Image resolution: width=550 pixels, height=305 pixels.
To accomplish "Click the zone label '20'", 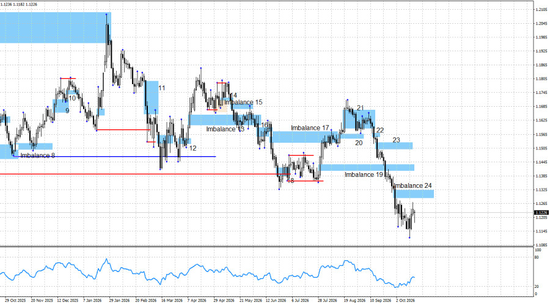I will click(359, 143).
